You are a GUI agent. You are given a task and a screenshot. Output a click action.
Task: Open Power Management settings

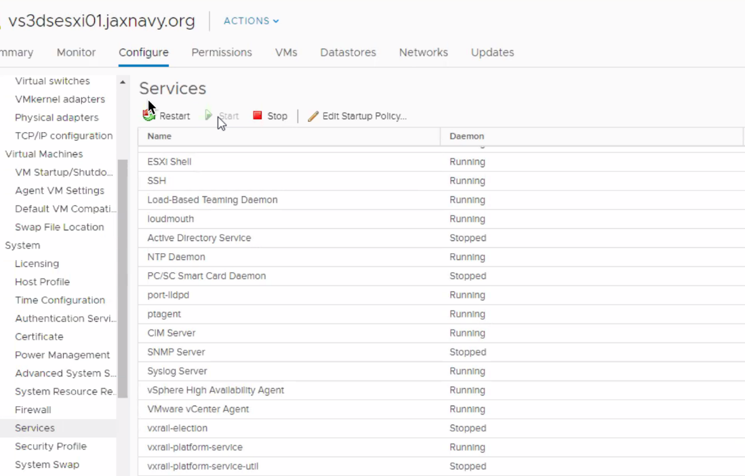tap(62, 355)
